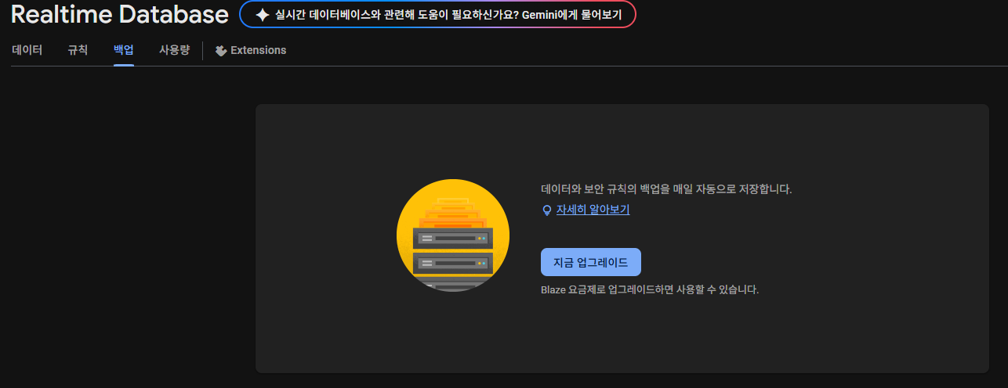
Task: Switch to the 규칙 tab
Action: [78, 50]
